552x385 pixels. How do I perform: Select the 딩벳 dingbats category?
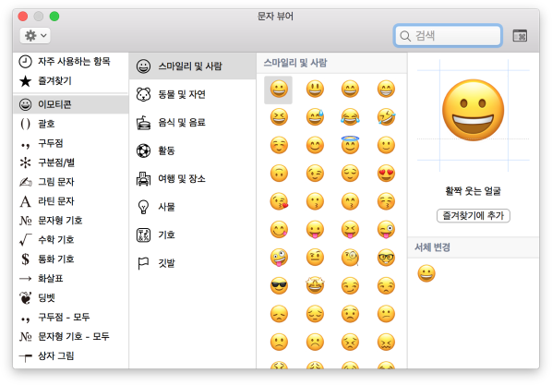70,298
